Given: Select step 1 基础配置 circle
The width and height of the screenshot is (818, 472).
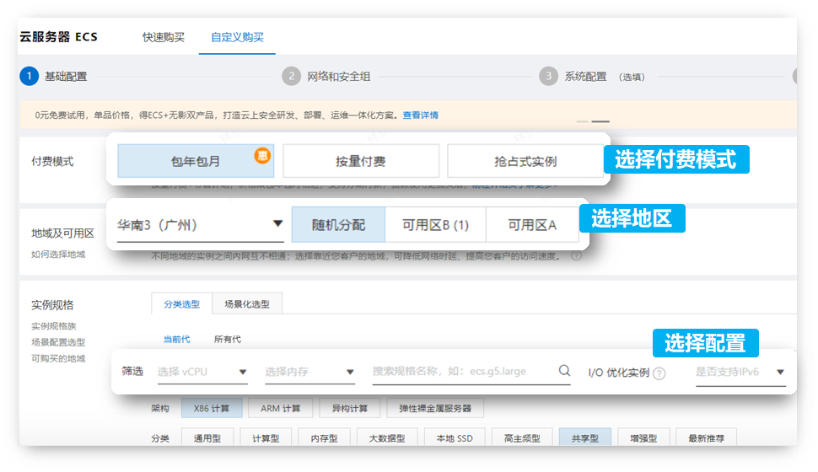Looking at the screenshot, I should (30, 76).
